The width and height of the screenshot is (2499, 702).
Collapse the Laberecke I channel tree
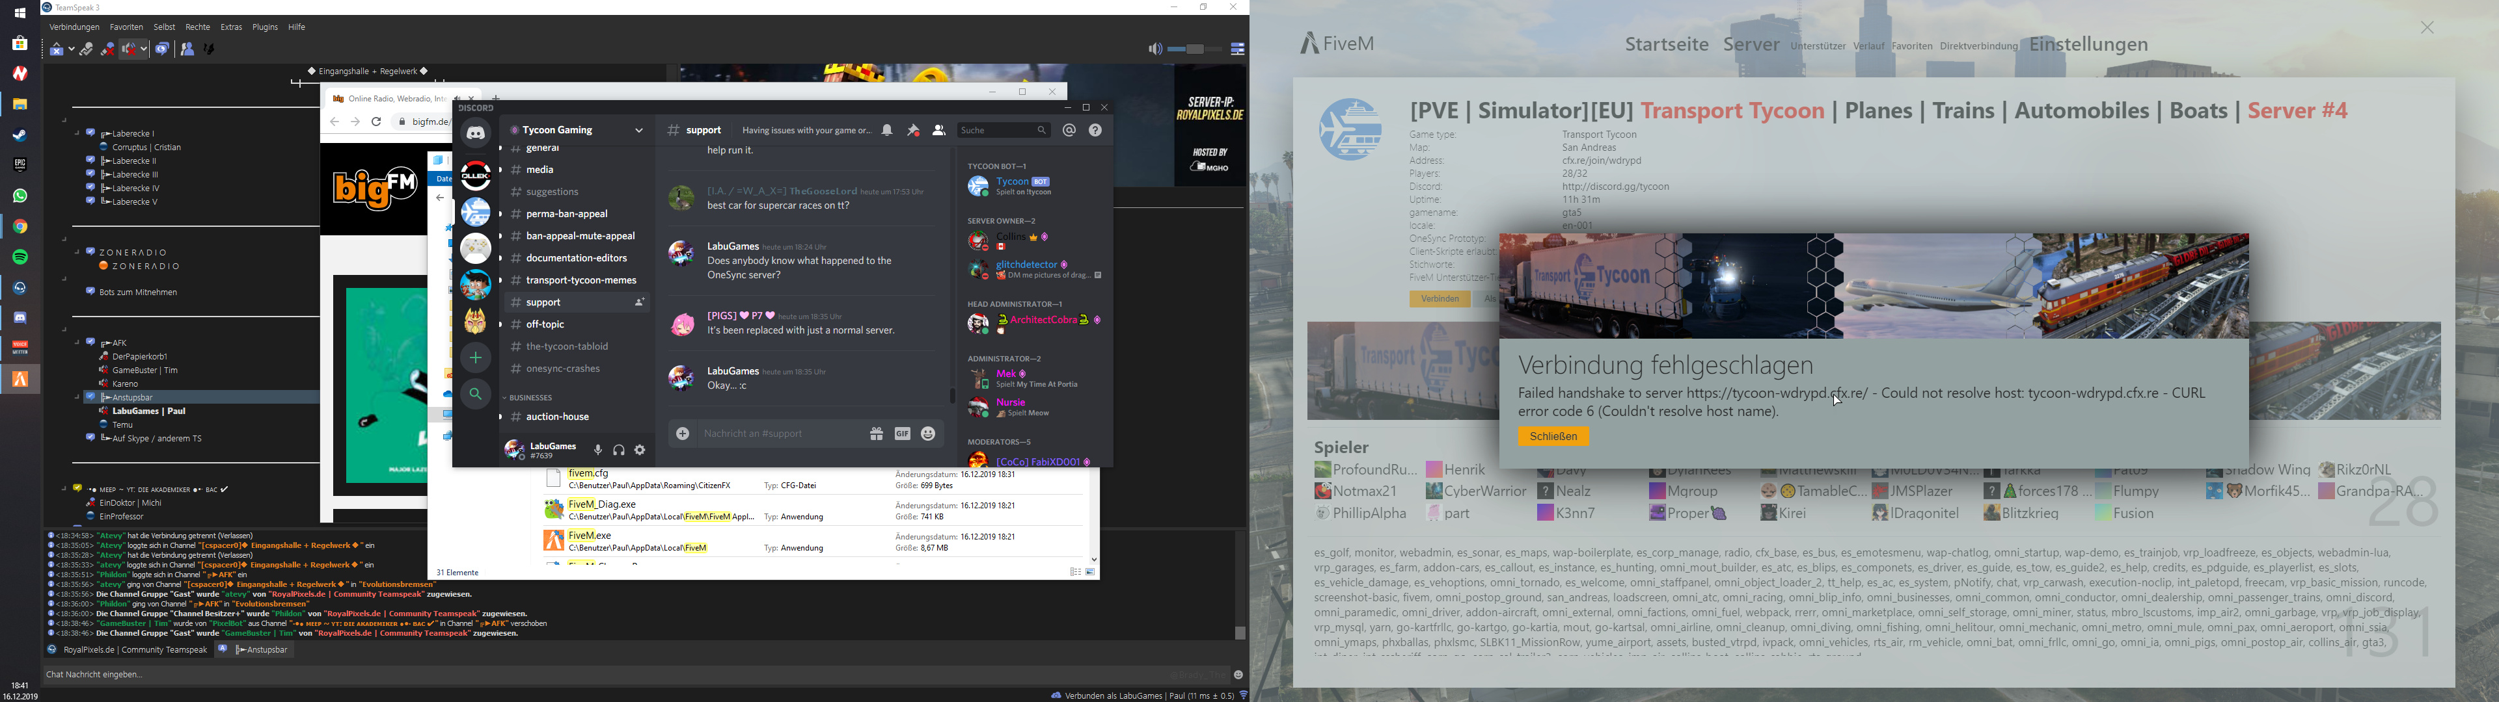click(x=77, y=133)
